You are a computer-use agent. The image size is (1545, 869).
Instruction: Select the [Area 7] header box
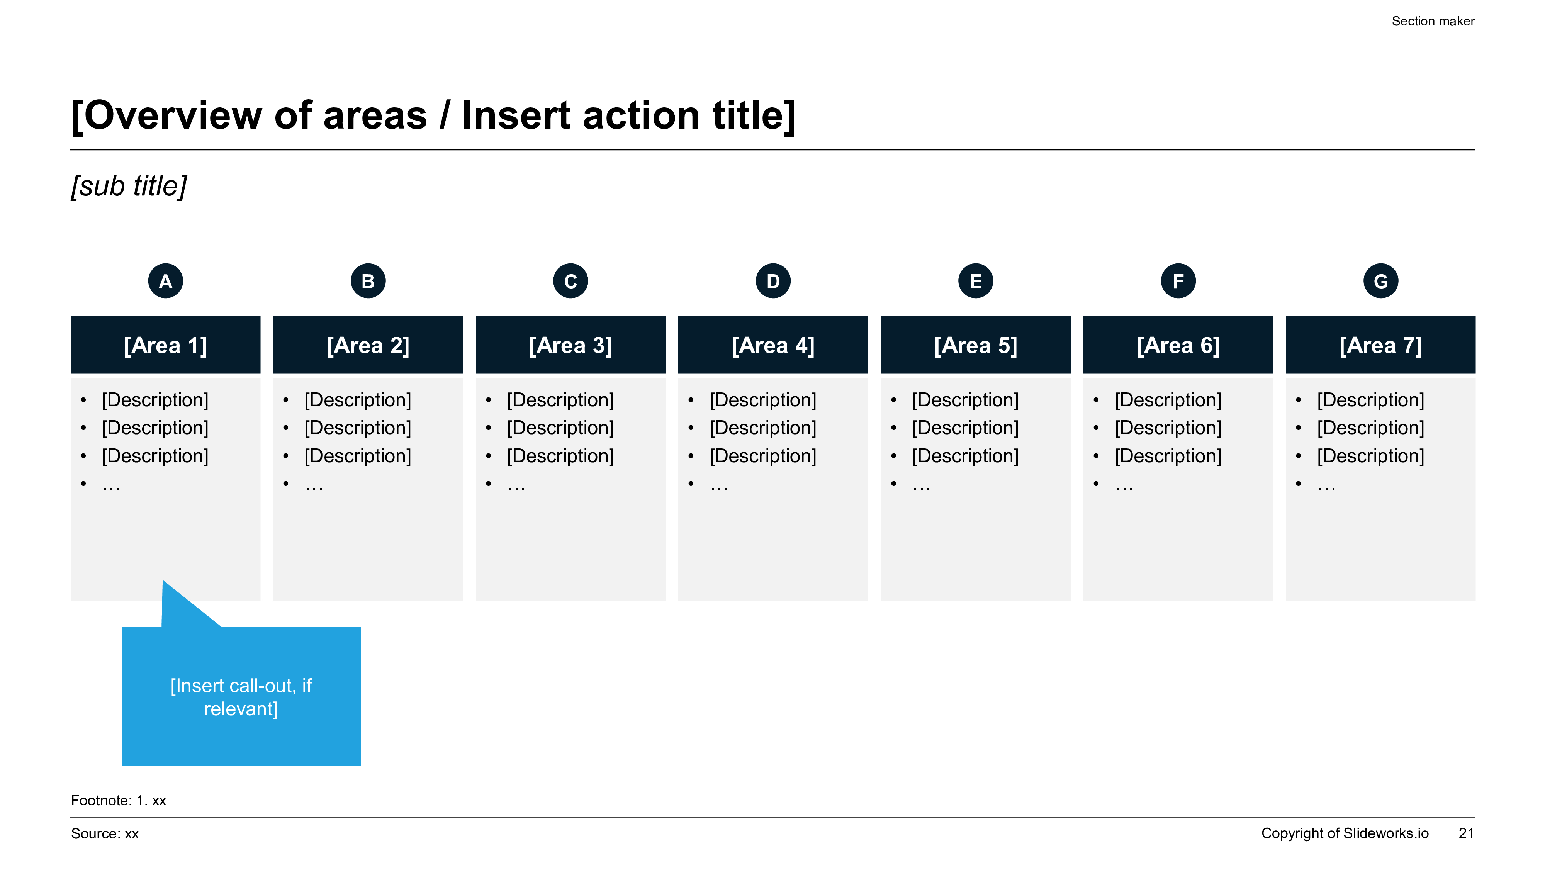(1381, 345)
